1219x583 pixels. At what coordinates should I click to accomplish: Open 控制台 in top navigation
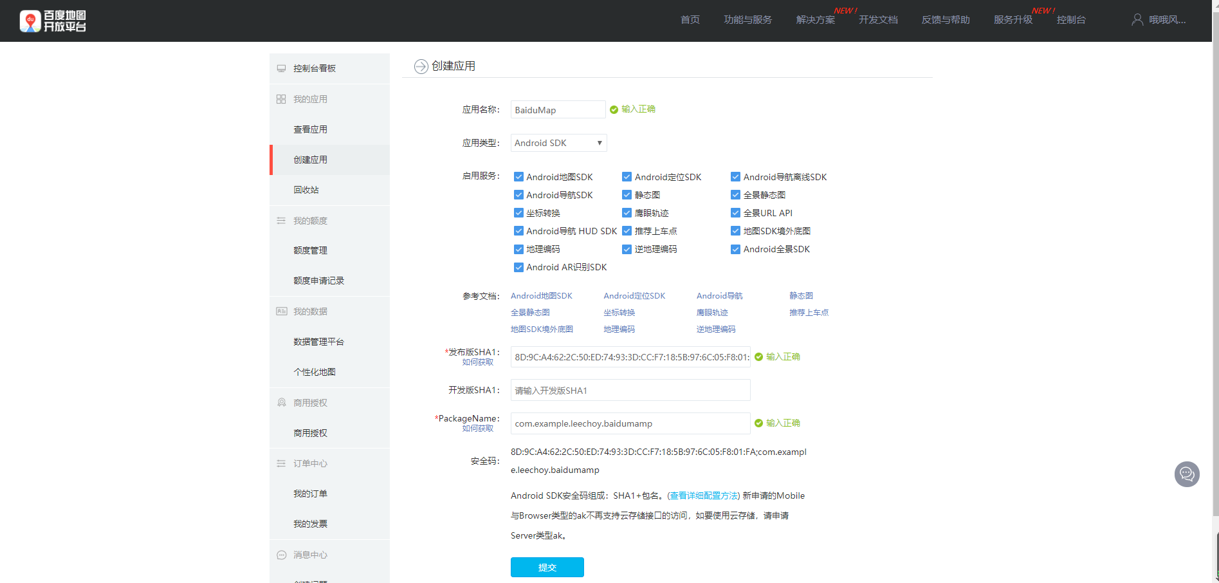(1071, 20)
